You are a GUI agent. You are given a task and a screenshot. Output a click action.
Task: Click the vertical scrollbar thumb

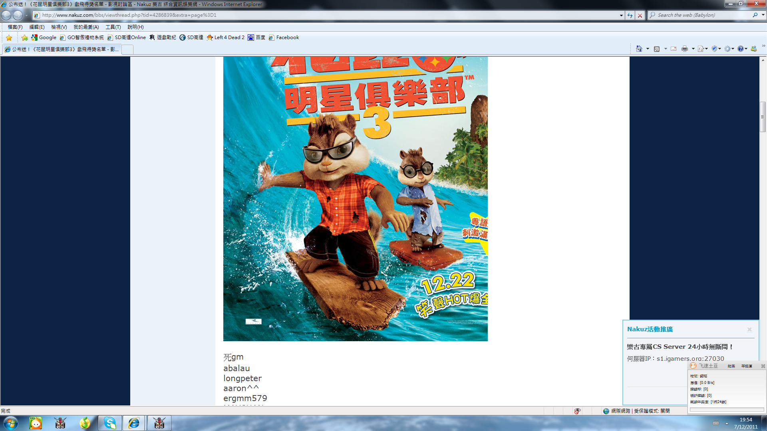point(763,117)
